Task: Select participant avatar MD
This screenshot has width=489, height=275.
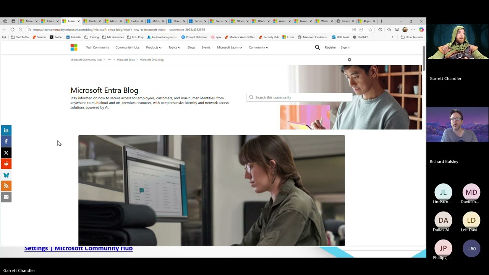Action: (x=471, y=192)
